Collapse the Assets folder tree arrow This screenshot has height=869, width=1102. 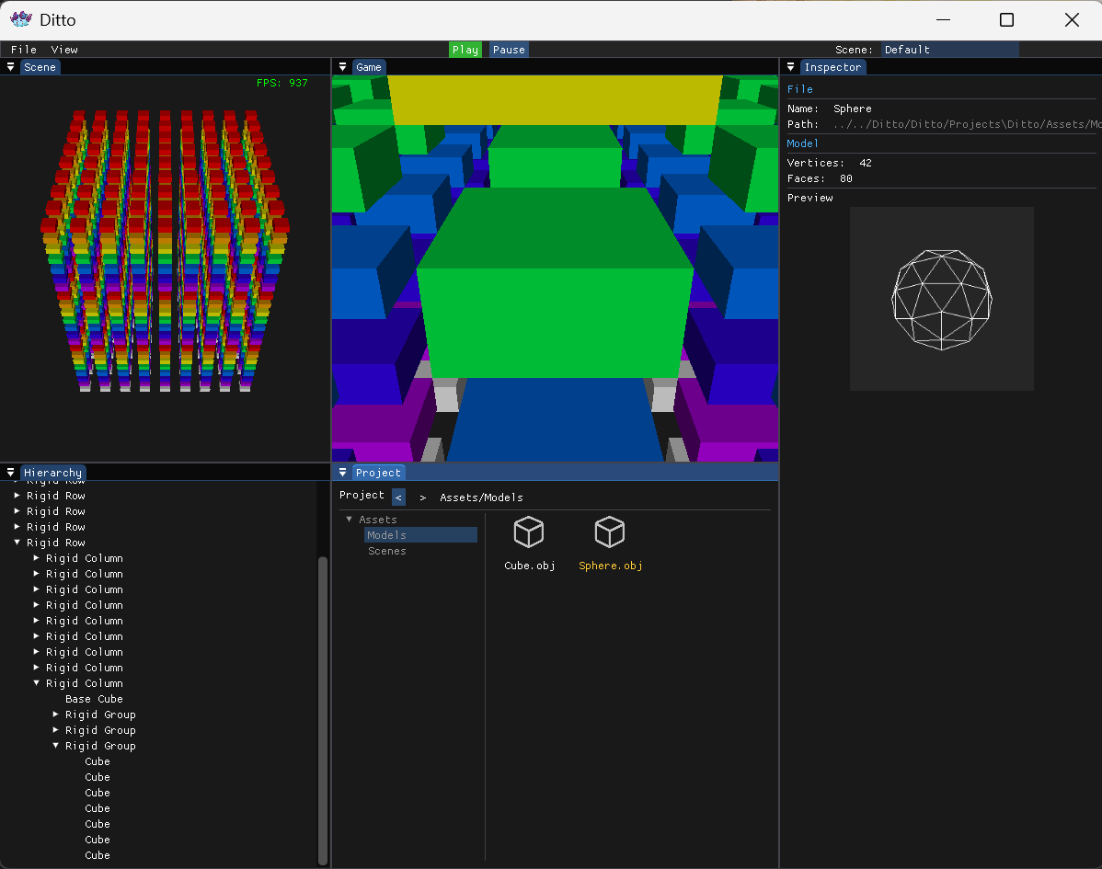350,520
